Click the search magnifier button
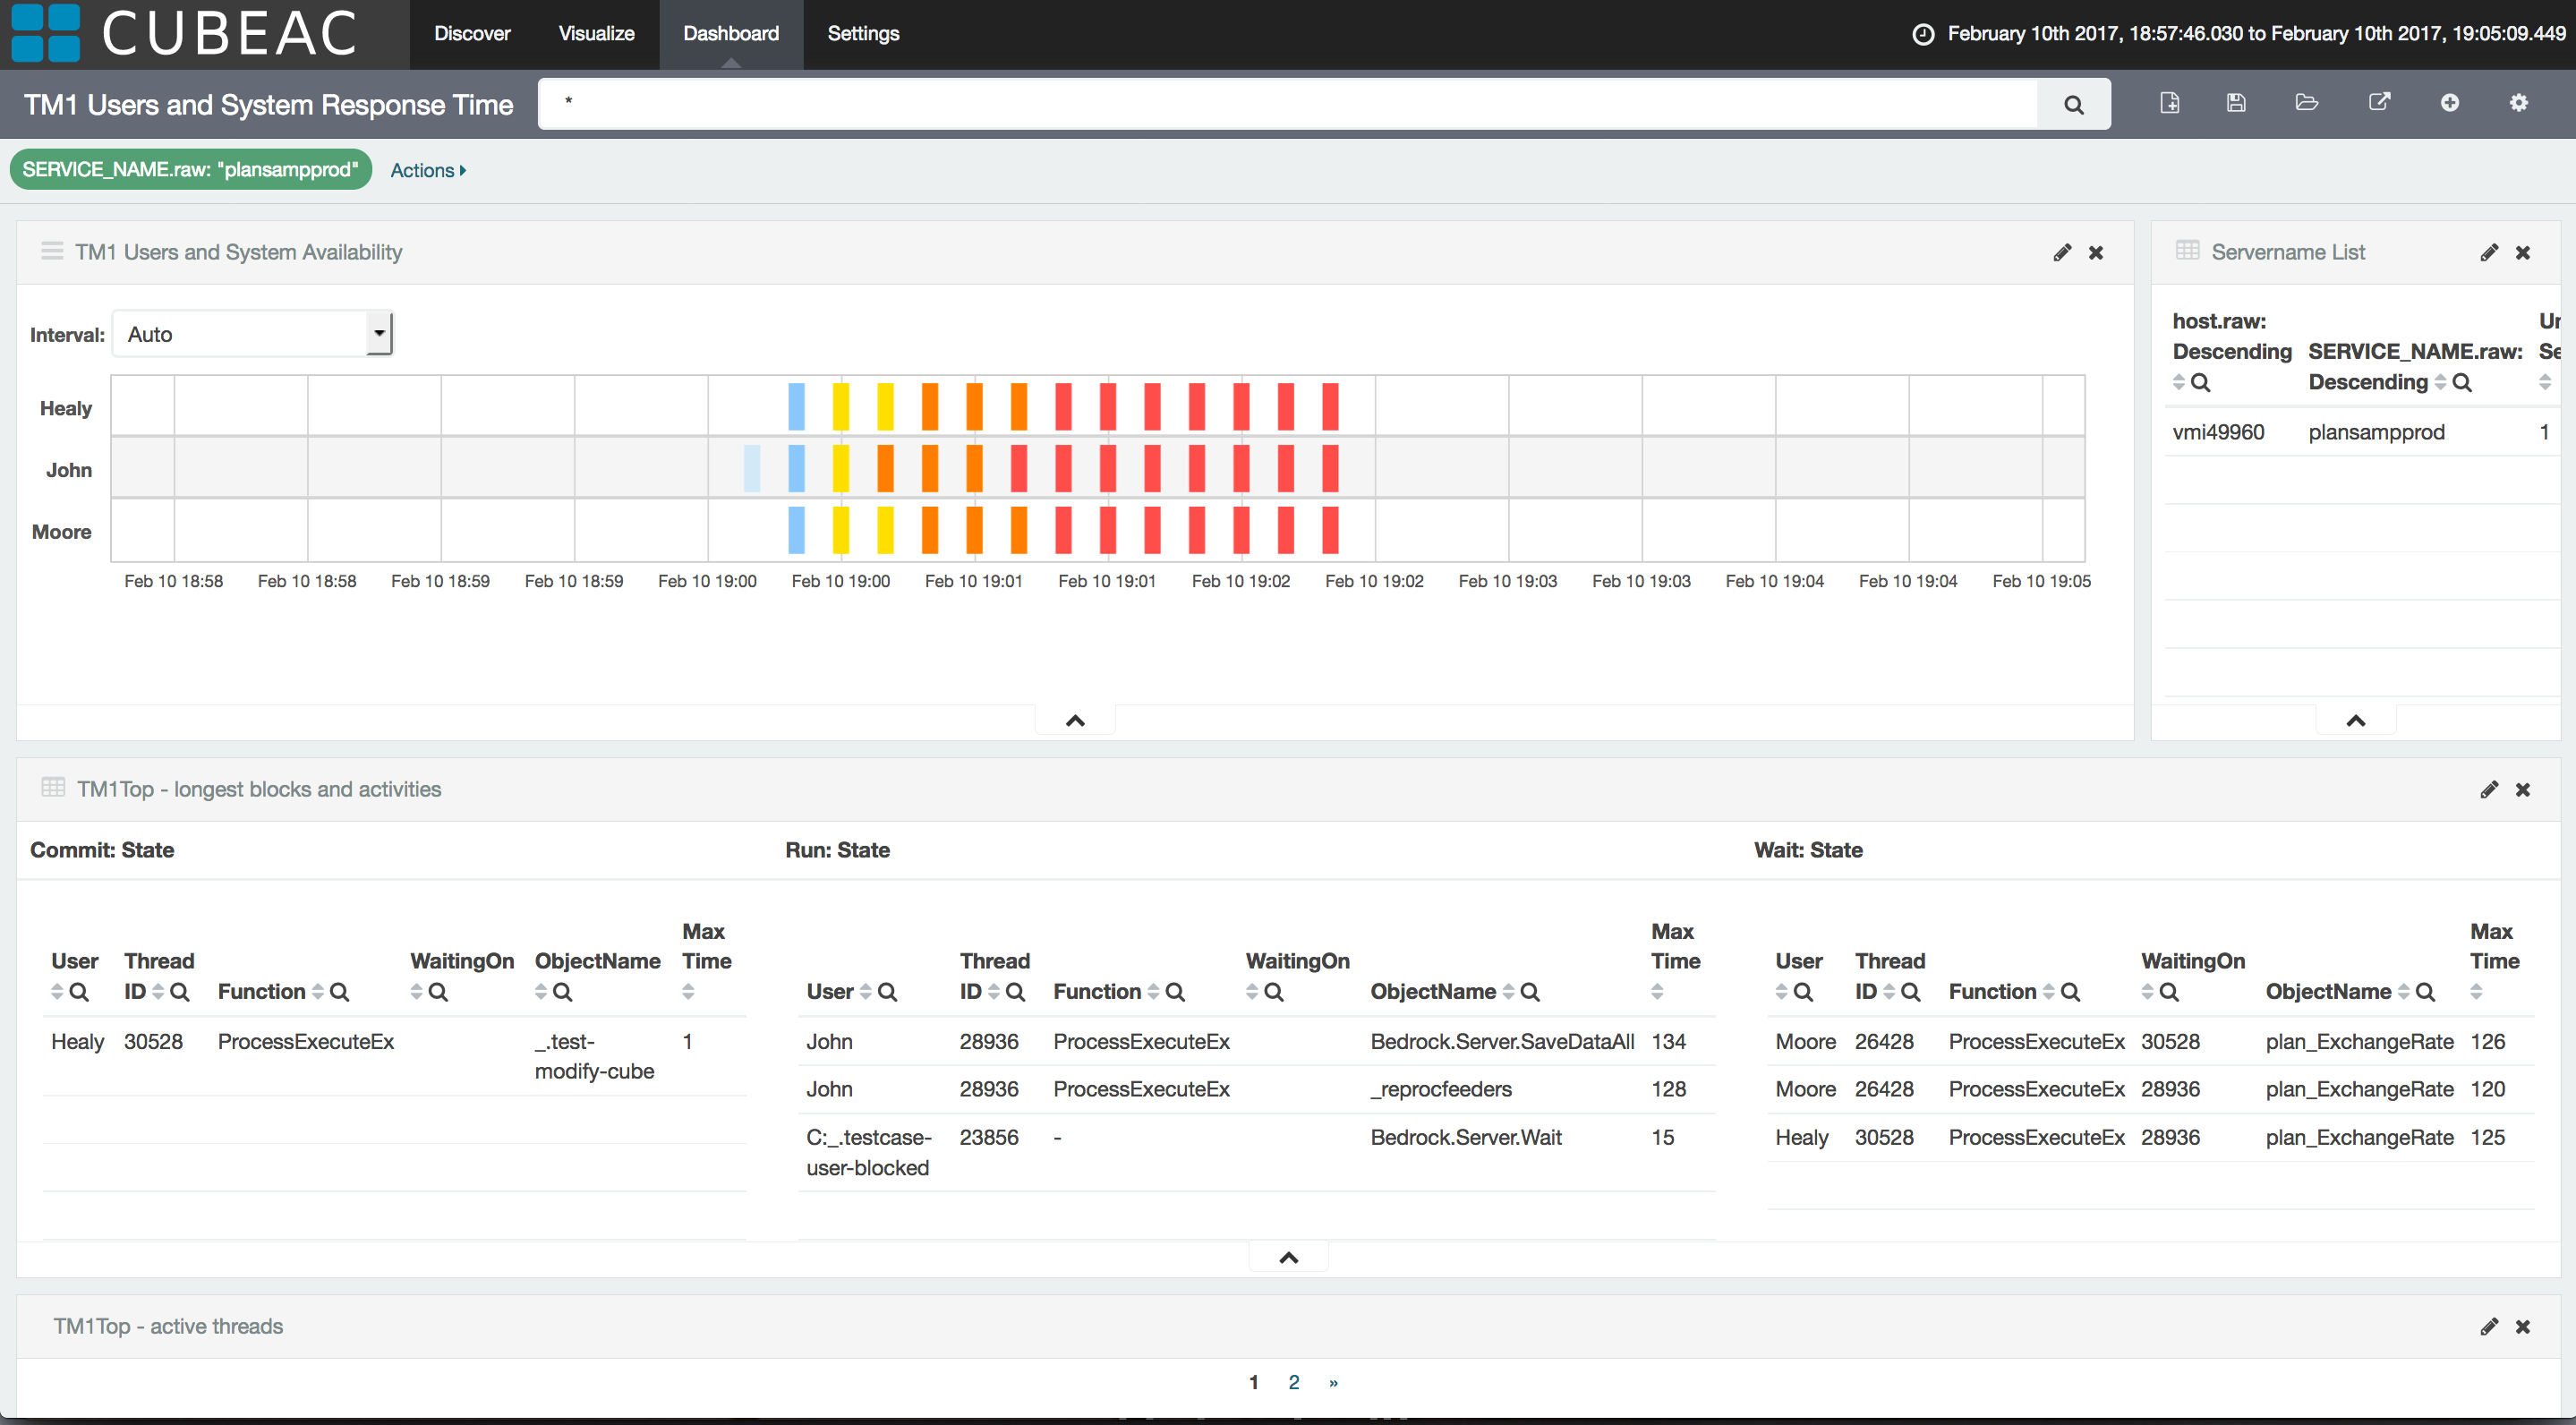 click(2073, 104)
